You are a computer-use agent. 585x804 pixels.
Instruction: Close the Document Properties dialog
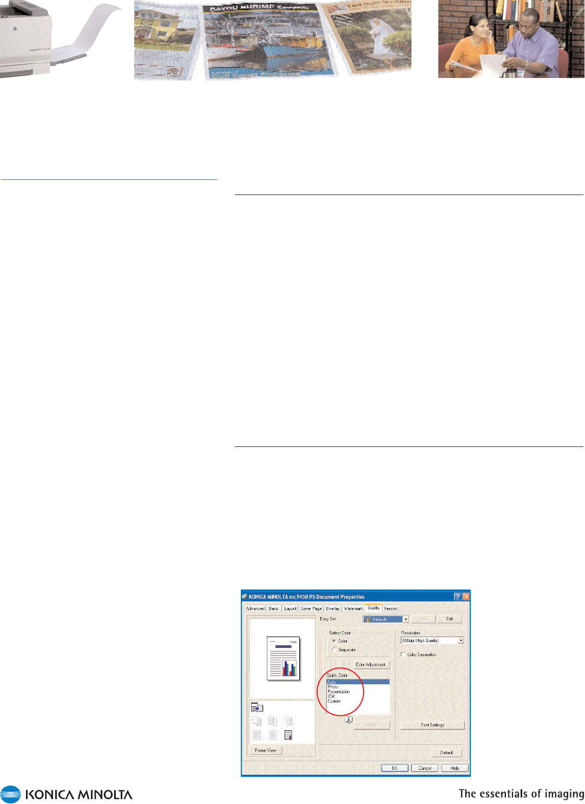(466, 596)
